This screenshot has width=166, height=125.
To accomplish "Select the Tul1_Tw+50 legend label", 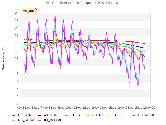I will (x=26, y=120).
